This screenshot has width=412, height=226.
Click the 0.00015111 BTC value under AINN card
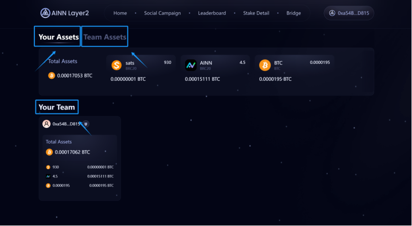coord(203,79)
